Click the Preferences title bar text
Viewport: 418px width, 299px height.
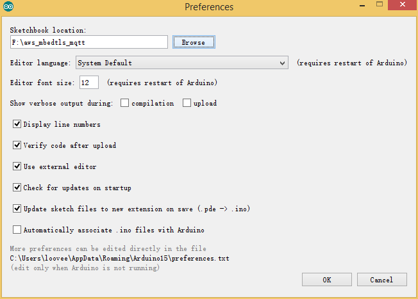pyautogui.click(x=209, y=6)
